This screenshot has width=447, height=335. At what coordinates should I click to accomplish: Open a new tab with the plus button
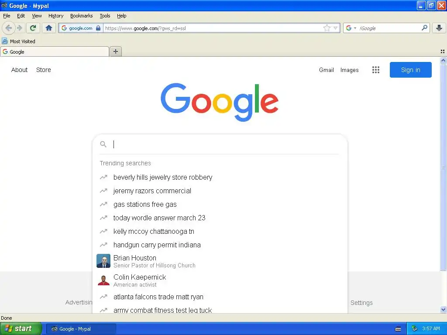click(115, 51)
